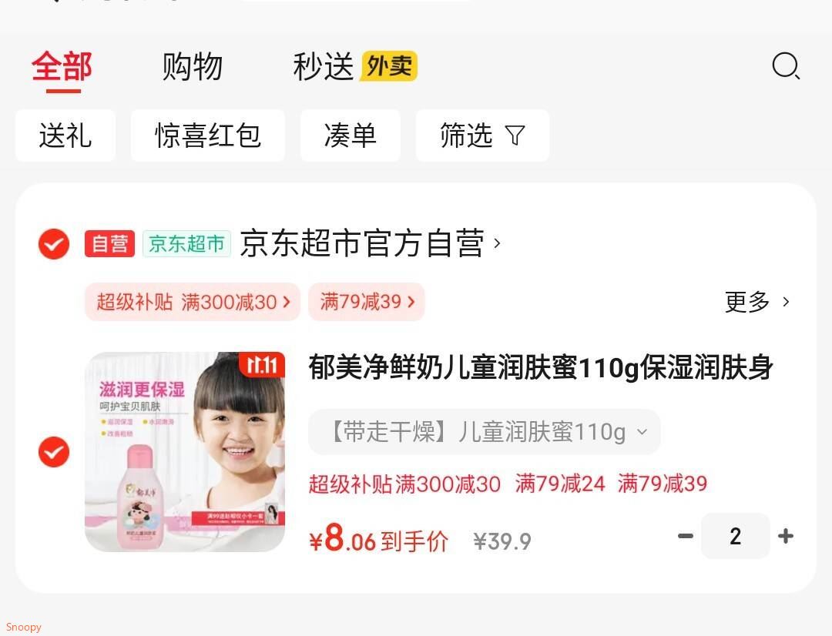Edit the quantity field showing 2
The image size is (832, 636).
[x=736, y=536]
